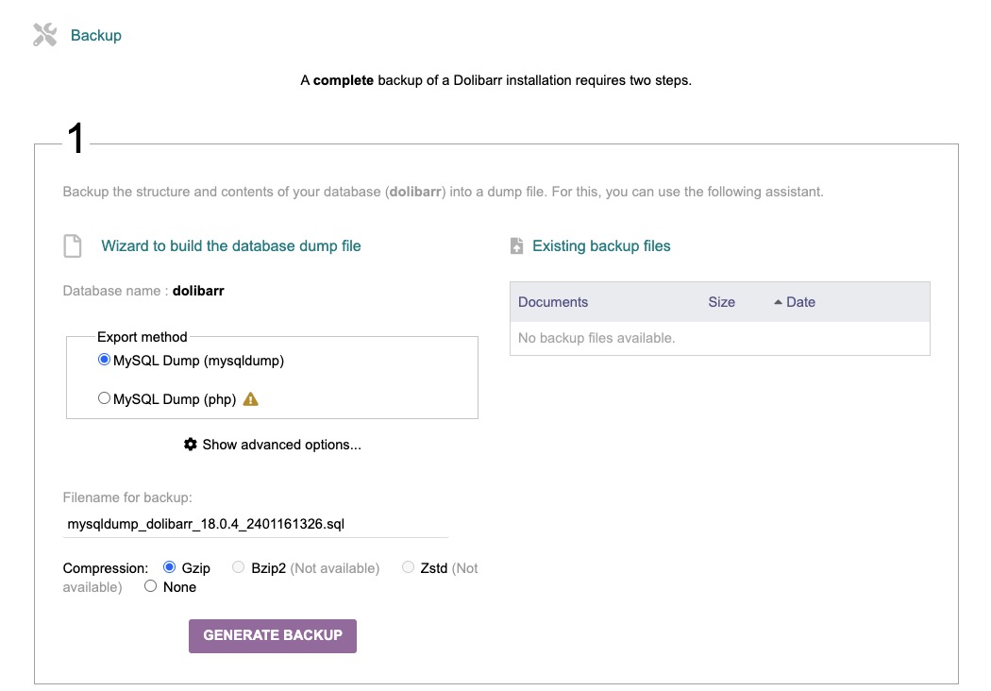
Task: Click the warning icon beside MySQL Dump (php)
Action: tap(250, 398)
